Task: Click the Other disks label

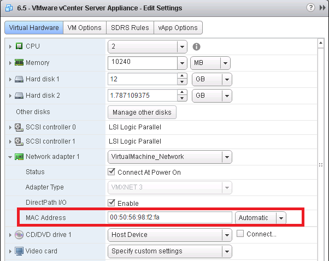Action: click(33, 112)
